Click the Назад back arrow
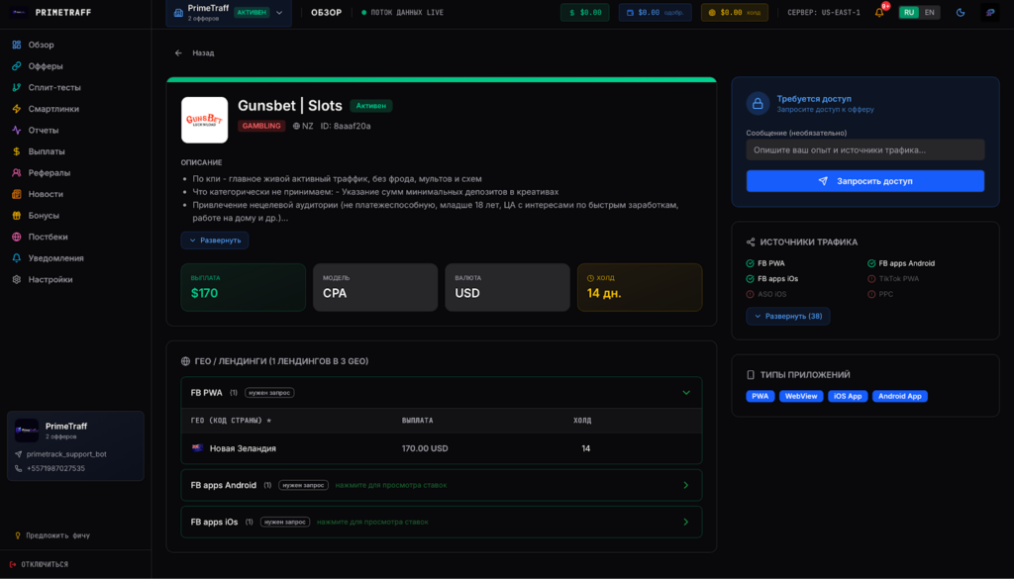This screenshot has height=579, width=1014. point(178,53)
